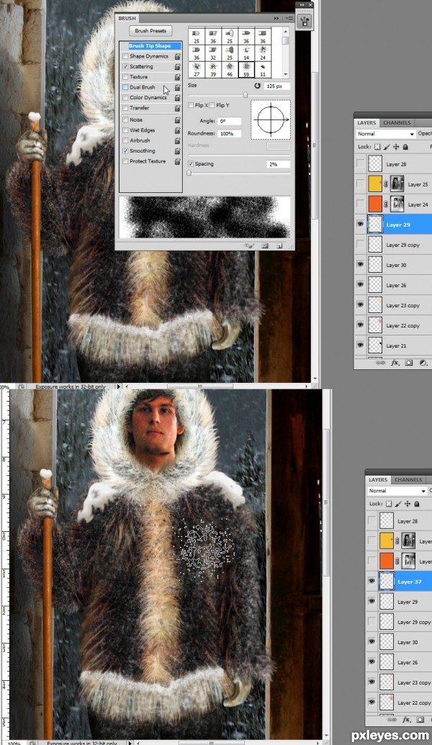Uncheck the Spacing checkbox
The width and height of the screenshot is (432, 745).
click(191, 164)
